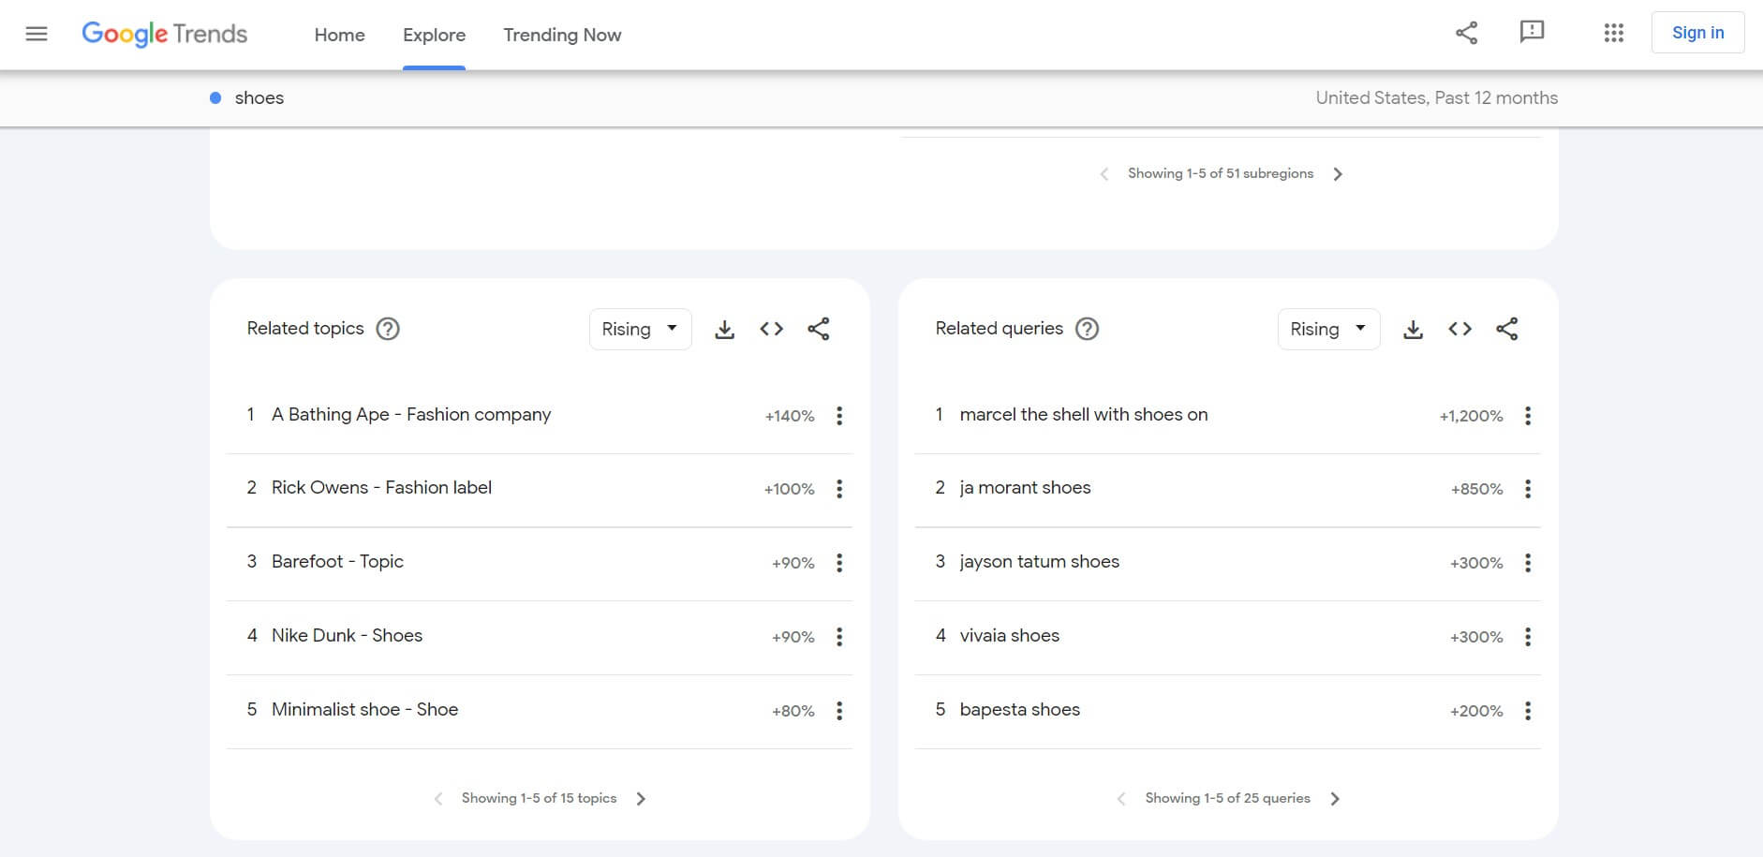Go to the Home tab
This screenshot has height=857, width=1763.
point(339,35)
